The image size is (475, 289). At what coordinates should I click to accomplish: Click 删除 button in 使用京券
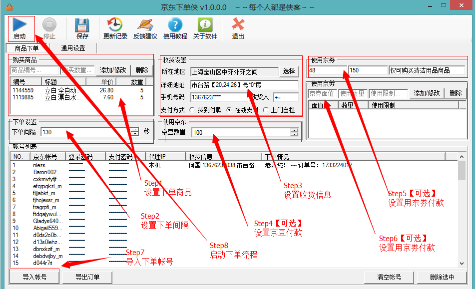[456, 93]
